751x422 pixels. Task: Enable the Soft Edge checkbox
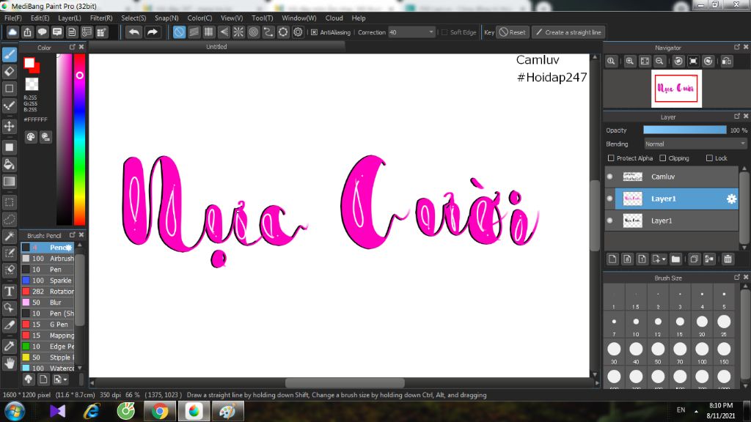[444, 32]
